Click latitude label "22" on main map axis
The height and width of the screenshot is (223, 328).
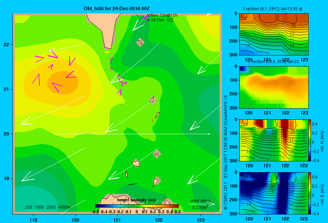pos(7,45)
